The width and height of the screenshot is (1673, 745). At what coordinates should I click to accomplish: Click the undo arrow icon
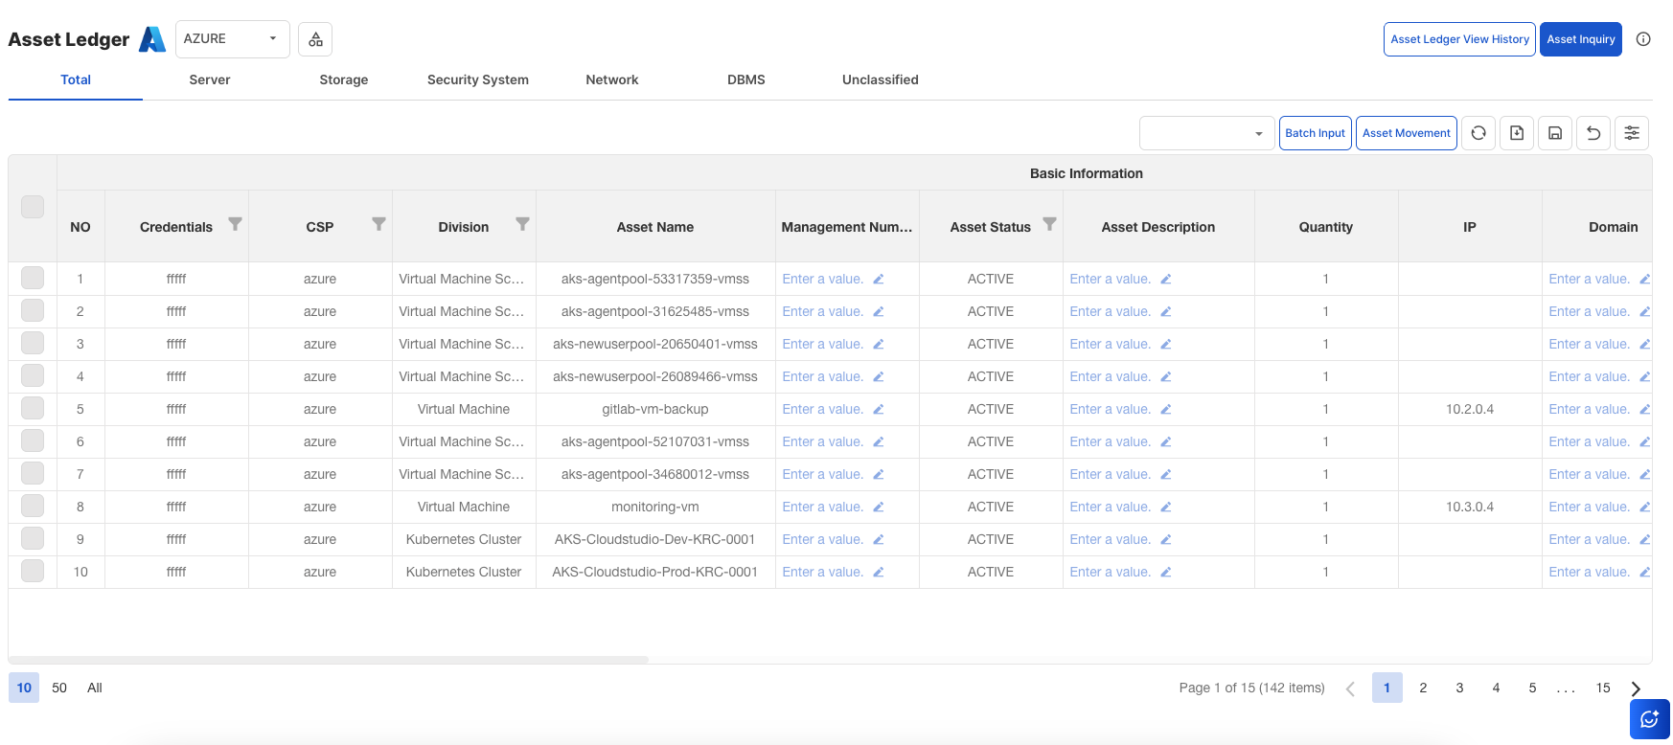point(1593,133)
